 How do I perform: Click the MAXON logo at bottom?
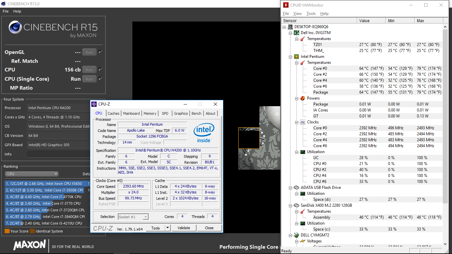29,245
